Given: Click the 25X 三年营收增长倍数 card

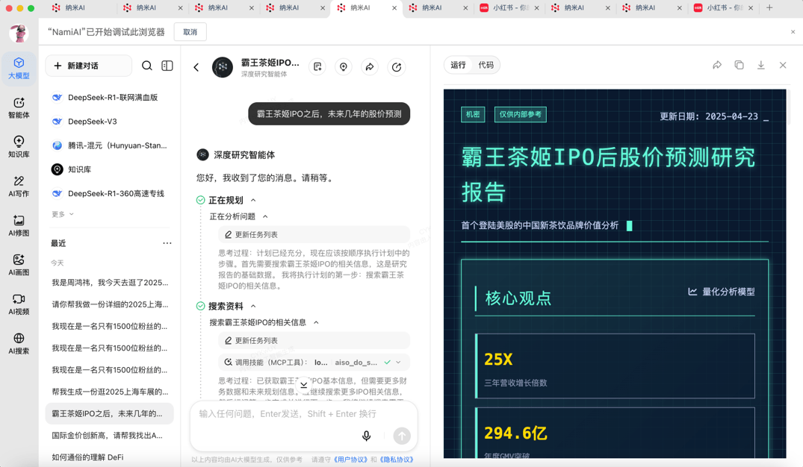Looking at the screenshot, I should point(615,366).
